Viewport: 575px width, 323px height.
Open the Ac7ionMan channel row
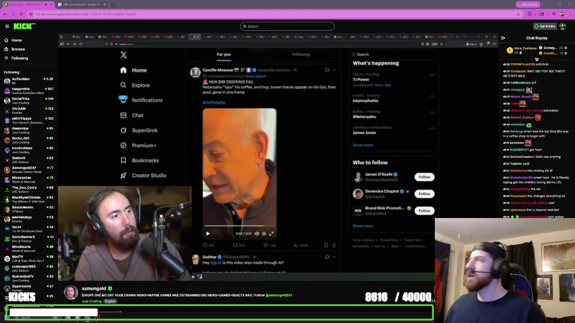(x=29, y=81)
